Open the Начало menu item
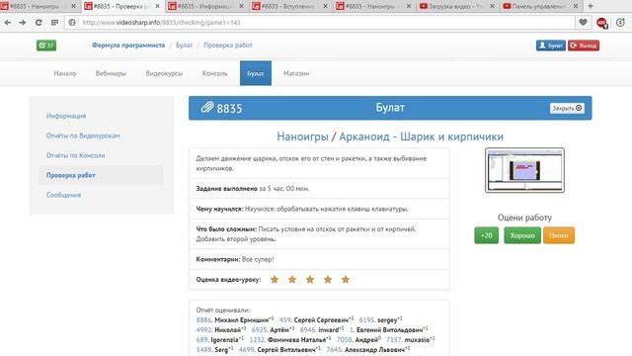Screen dimensions: 632x356 coord(65,73)
